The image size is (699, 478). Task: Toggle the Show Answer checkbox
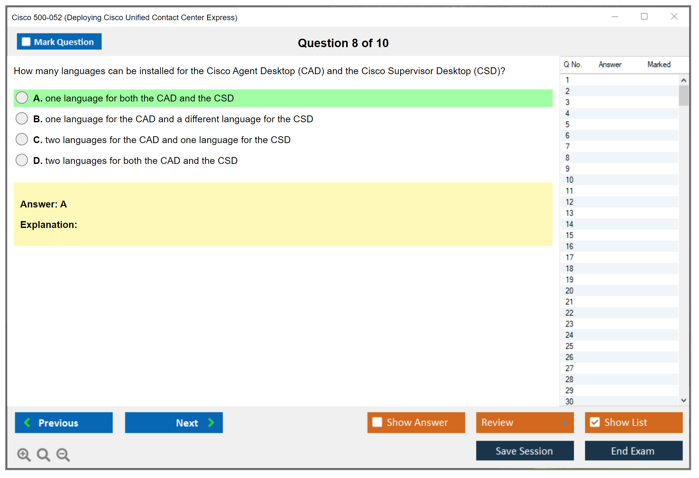pyautogui.click(x=377, y=422)
